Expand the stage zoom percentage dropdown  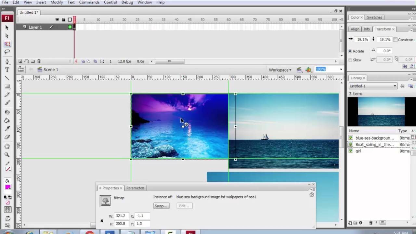click(341, 69)
